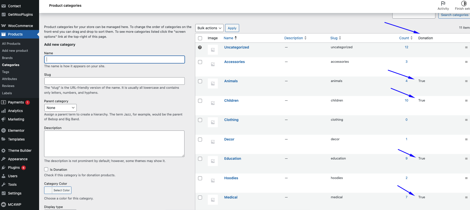Screen dimensions: 470x210
Task: Go to All Products submenu item
Action: pos(11,43)
